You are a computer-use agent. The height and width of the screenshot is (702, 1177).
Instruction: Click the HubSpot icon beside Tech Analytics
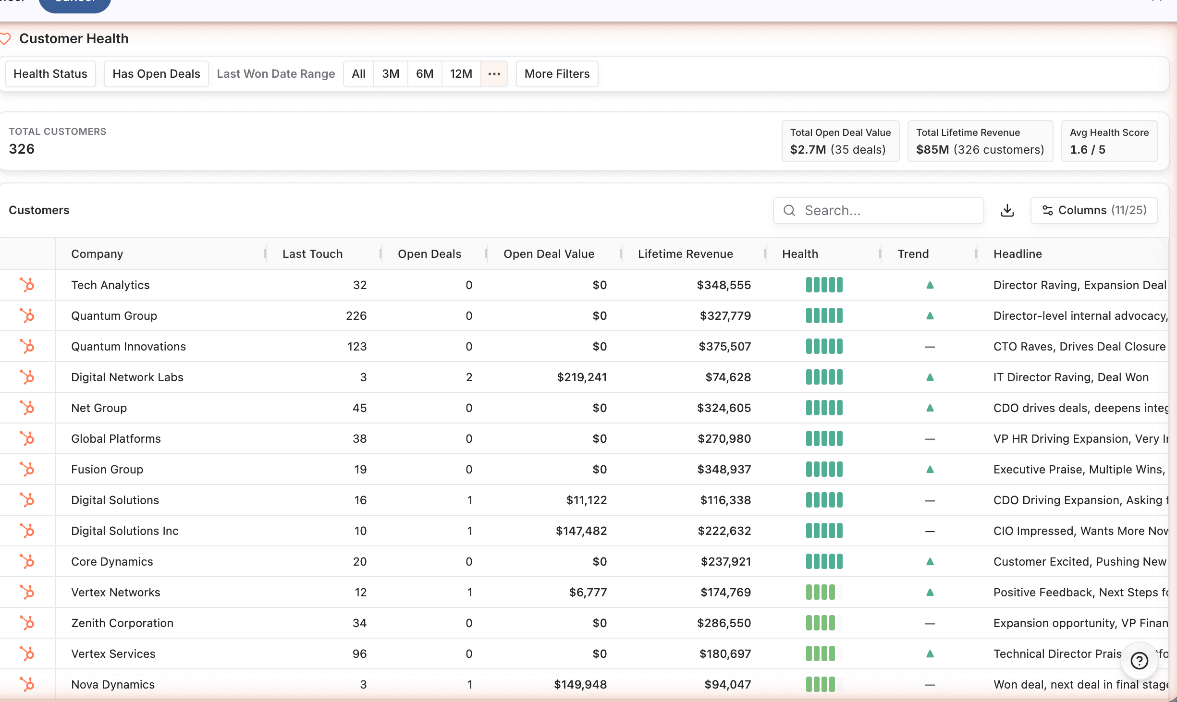pyautogui.click(x=28, y=285)
